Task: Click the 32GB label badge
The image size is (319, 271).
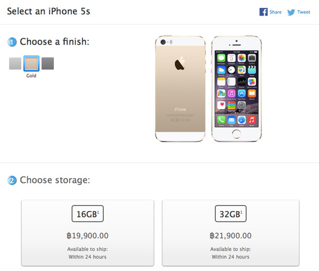Action: coord(231,214)
